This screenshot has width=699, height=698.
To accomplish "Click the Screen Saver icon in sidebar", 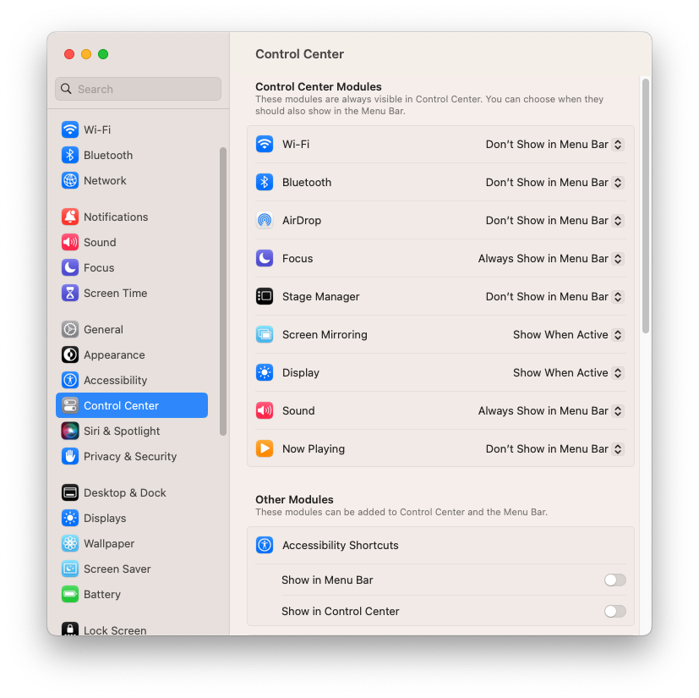I will coord(70,569).
